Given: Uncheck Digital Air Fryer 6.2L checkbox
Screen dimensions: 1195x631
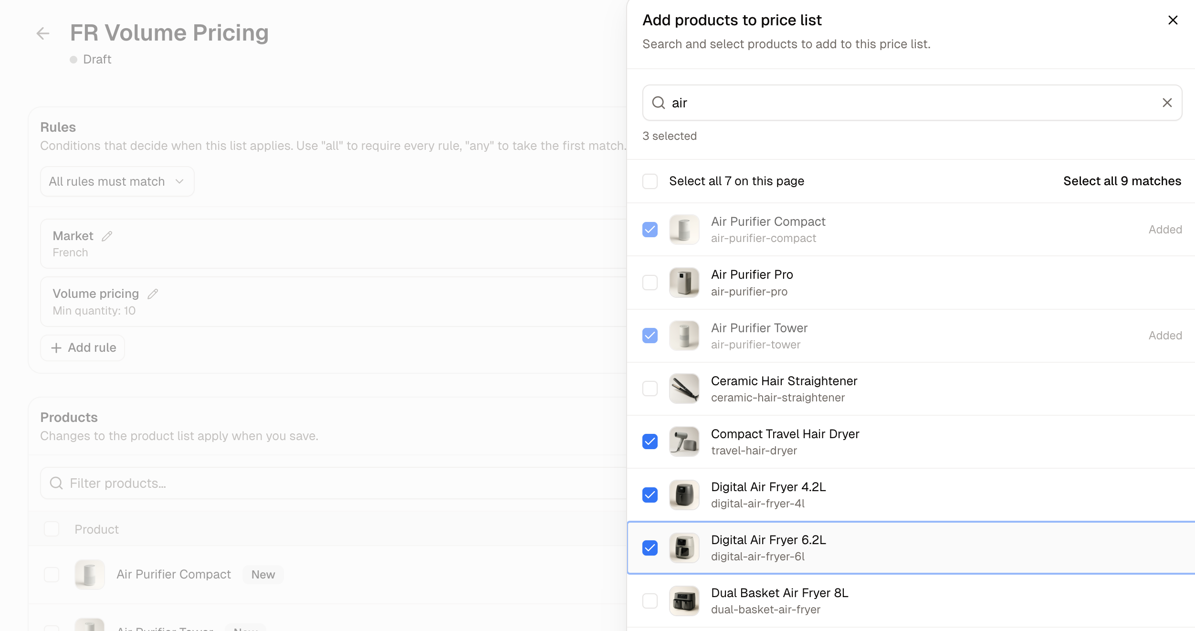Looking at the screenshot, I should point(650,548).
